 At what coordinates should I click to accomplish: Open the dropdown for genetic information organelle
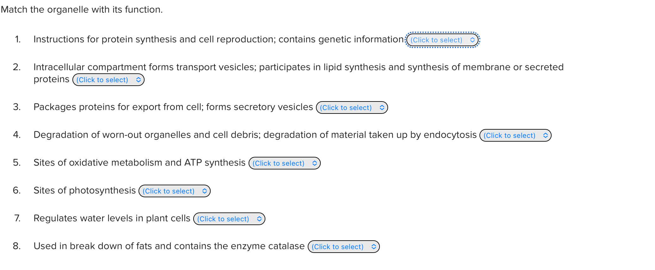(x=442, y=40)
